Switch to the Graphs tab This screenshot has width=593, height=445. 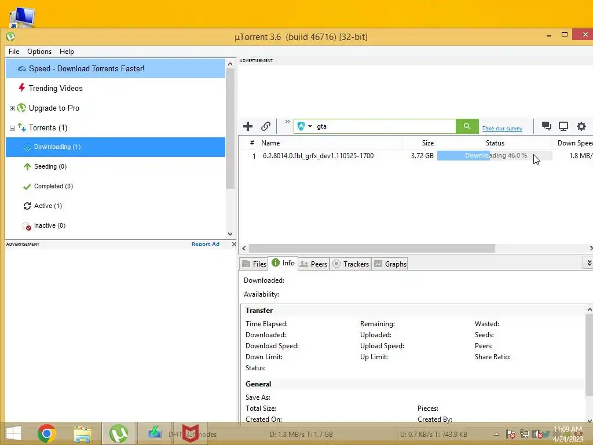(x=390, y=264)
